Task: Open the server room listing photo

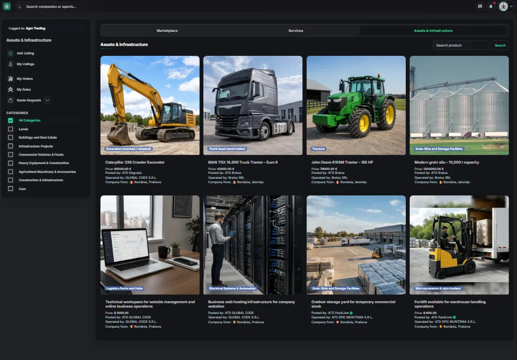Action: pos(253,245)
